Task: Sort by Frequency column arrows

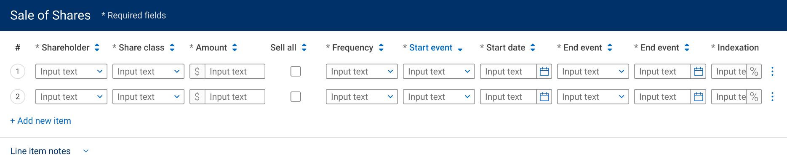Action: pos(381,48)
